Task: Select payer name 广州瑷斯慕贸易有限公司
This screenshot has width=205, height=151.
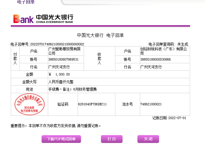Action: (65, 51)
